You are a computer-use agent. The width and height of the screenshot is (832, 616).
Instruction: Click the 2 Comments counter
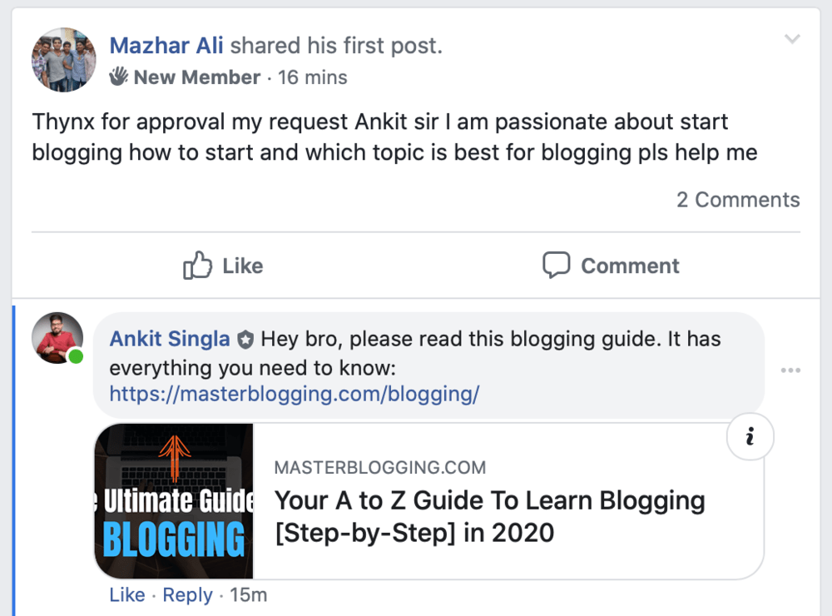click(737, 199)
